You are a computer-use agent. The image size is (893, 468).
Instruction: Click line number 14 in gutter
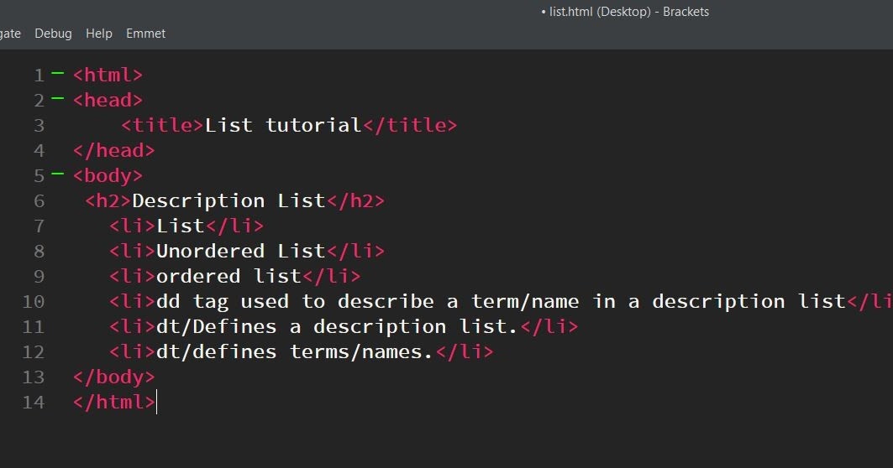click(33, 402)
